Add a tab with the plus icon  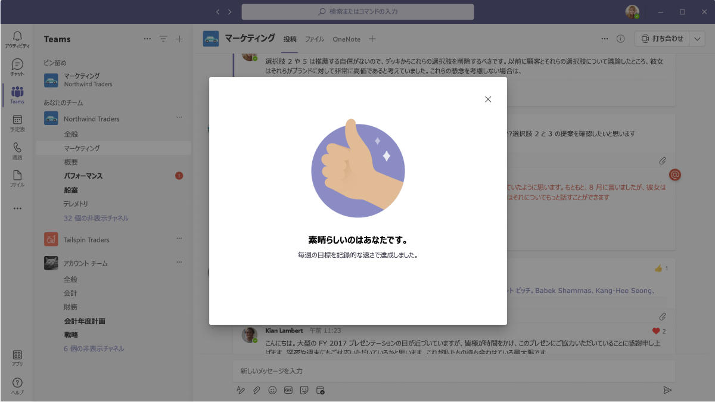coord(372,39)
